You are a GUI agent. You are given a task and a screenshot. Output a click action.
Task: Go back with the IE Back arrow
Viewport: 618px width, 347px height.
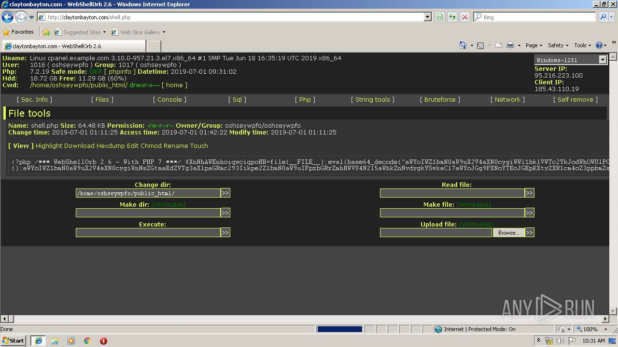tap(7, 17)
